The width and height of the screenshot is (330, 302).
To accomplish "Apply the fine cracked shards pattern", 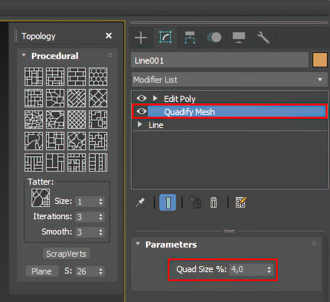I will coord(34,120).
